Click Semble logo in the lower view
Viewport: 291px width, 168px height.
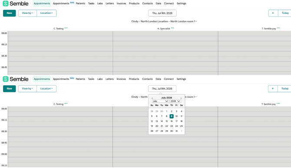pos(16,79)
